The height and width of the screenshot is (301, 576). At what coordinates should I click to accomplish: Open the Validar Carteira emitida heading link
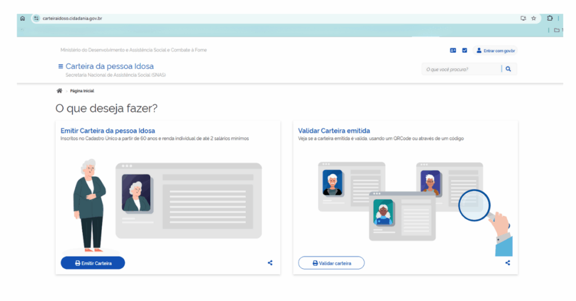(x=334, y=131)
